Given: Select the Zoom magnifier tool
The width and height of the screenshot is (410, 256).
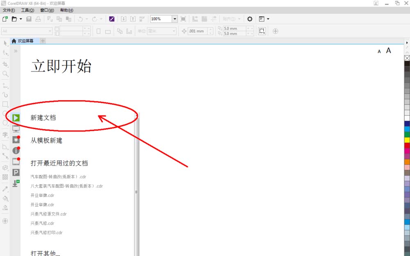Looking at the screenshot, I should tap(5, 74).
